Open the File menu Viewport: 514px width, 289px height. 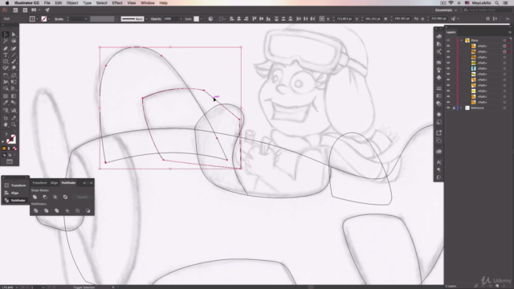47,3
